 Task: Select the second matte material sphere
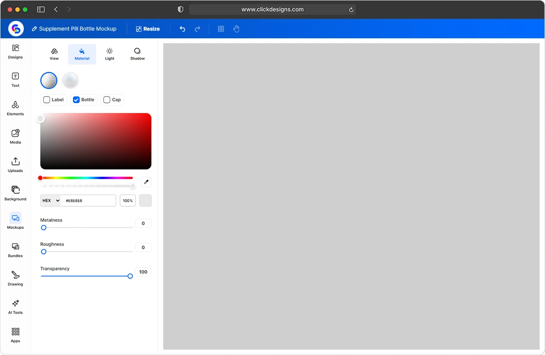coord(70,81)
